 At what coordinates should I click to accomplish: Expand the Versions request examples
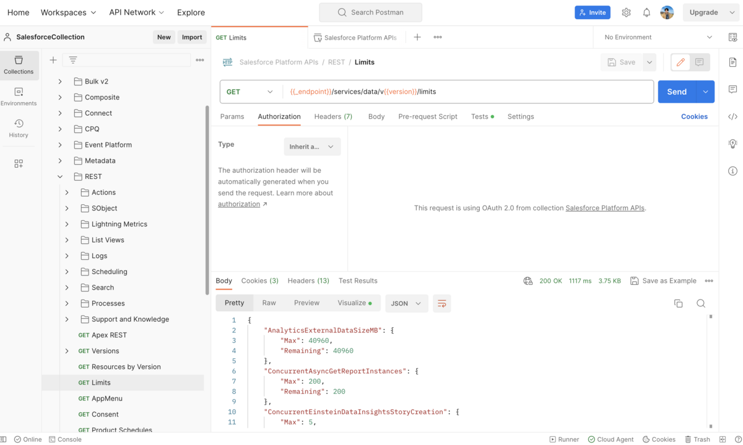click(67, 351)
